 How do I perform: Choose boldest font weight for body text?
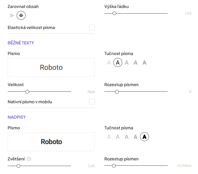(144, 63)
